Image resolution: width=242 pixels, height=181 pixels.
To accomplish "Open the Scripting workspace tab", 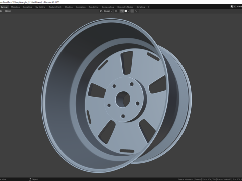I will (141, 7).
